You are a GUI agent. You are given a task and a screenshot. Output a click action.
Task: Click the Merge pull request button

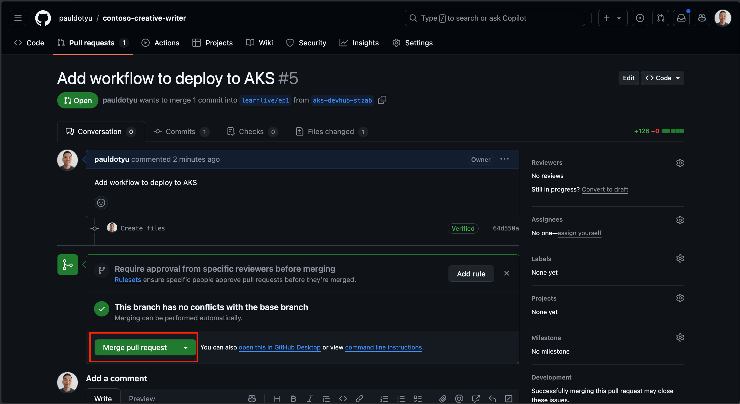135,348
